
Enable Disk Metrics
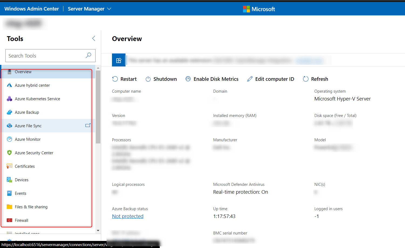pyautogui.click(x=212, y=79)
